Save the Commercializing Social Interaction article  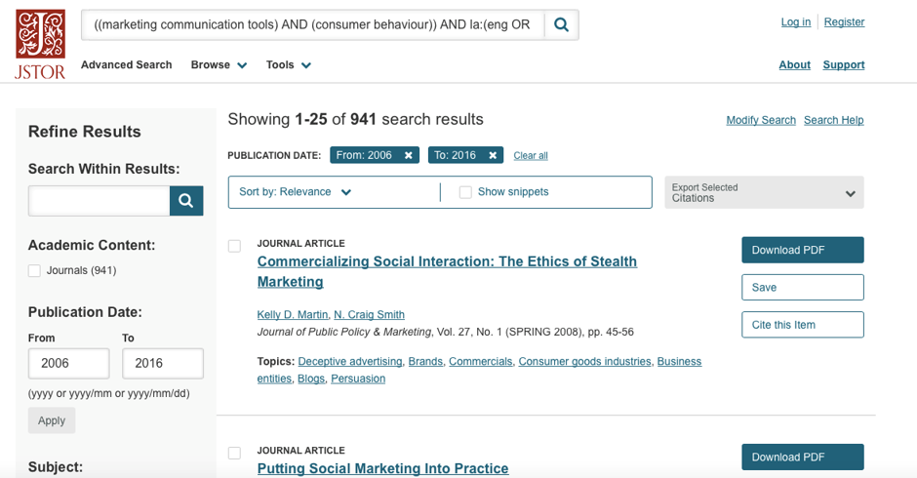coord(802,287)
